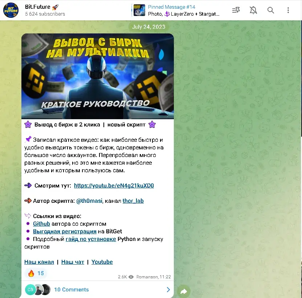
Task: Click the 5 624 subscribers label
Action: (x=45, y=14)
